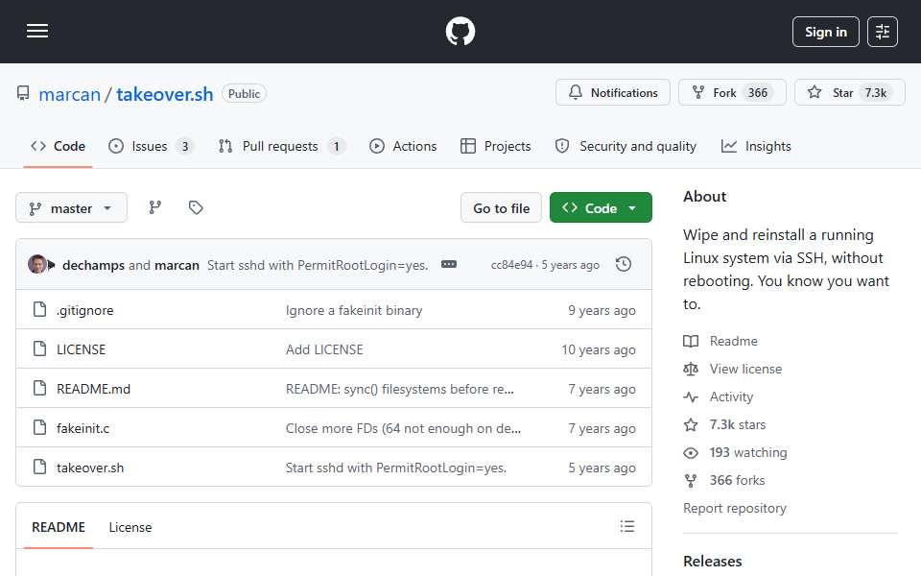Click '9 years ago' timestamp for .gitignore
Viewport: 921px width, 576px height.
coord(602,310)
